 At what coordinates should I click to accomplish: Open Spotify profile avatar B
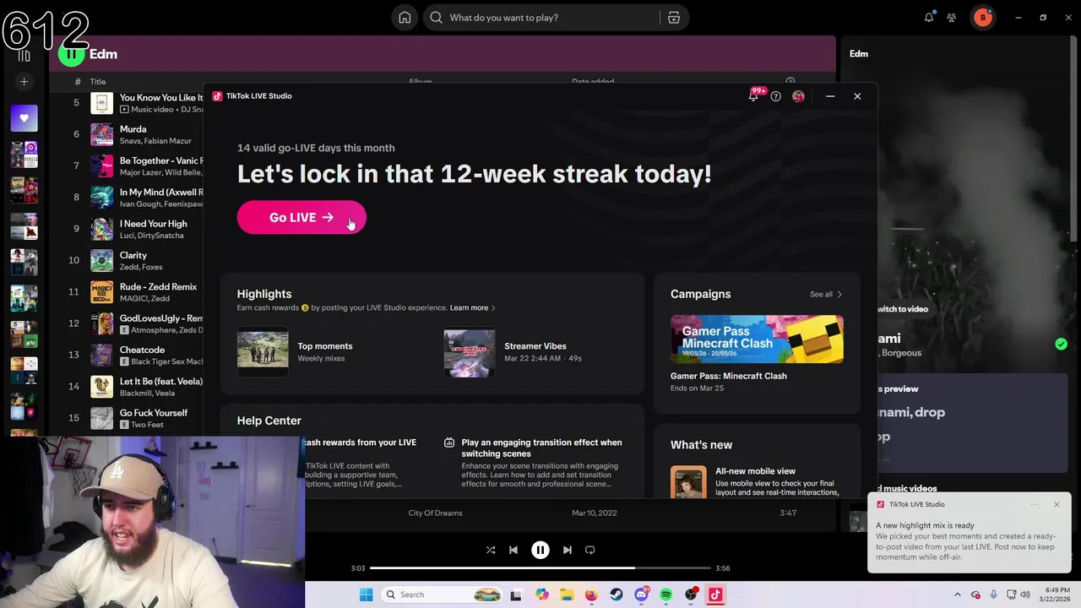pos(983,18)
